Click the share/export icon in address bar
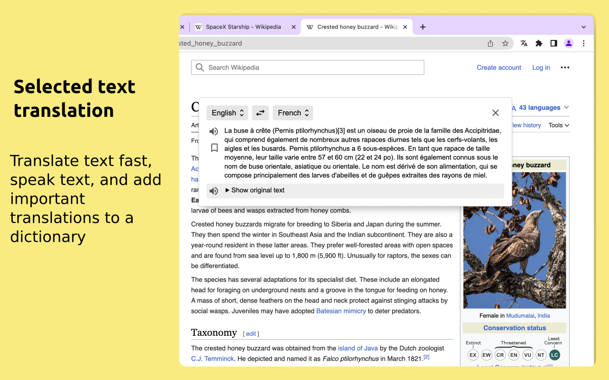This screenshot has width=609, height=380. [490, 43]
